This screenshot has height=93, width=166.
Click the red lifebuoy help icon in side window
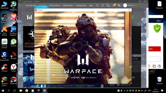(x=154, y=66)
